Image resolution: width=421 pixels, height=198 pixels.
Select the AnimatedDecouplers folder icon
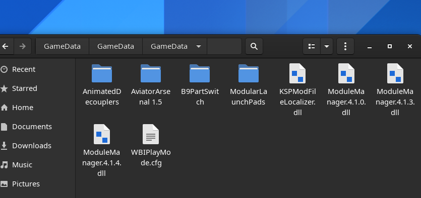[102, 73]
